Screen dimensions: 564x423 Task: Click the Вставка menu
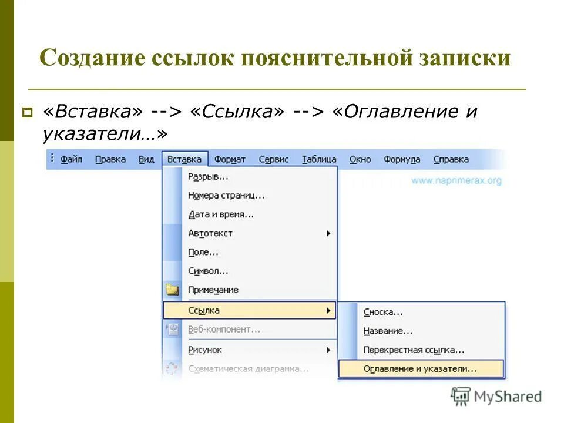184,159
